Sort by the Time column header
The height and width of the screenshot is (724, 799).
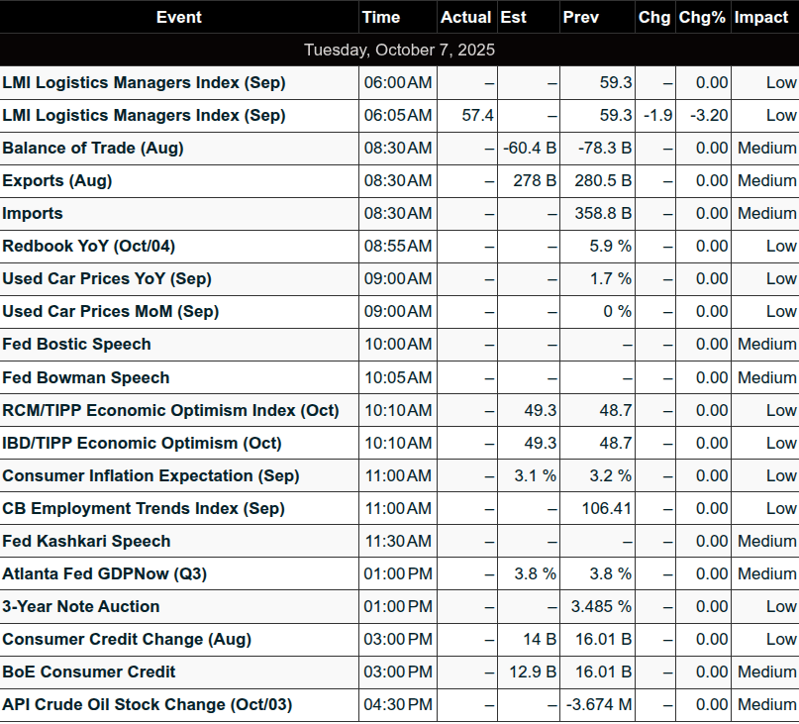point(381,17)
